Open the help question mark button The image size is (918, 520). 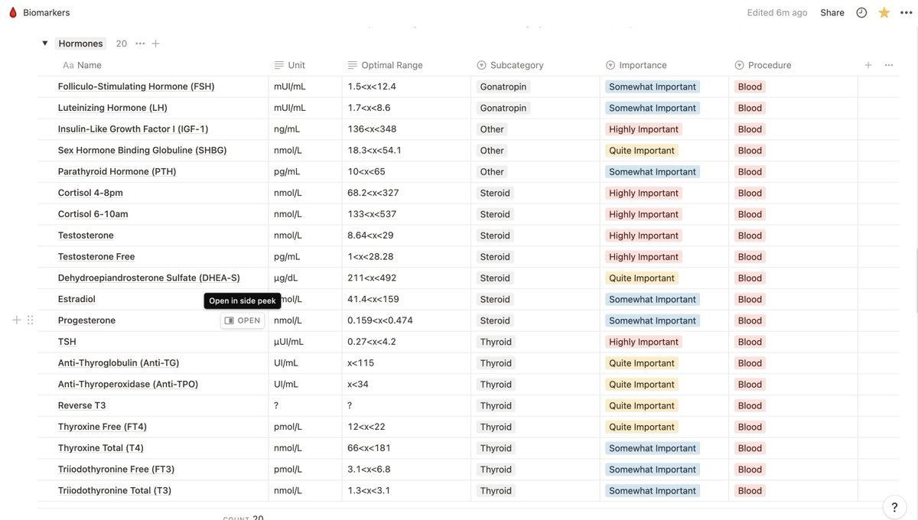click(x=894, y=507)
